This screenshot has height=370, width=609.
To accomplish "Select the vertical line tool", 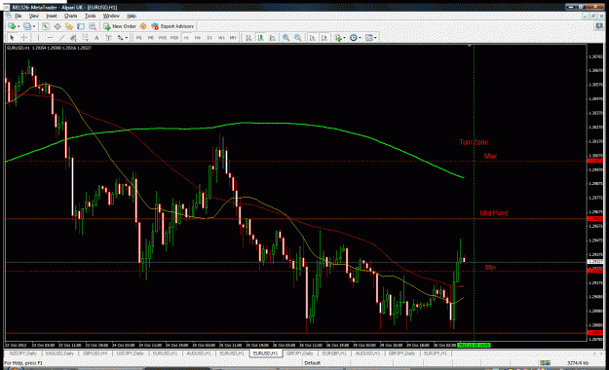I will click(x=38, y=38).
